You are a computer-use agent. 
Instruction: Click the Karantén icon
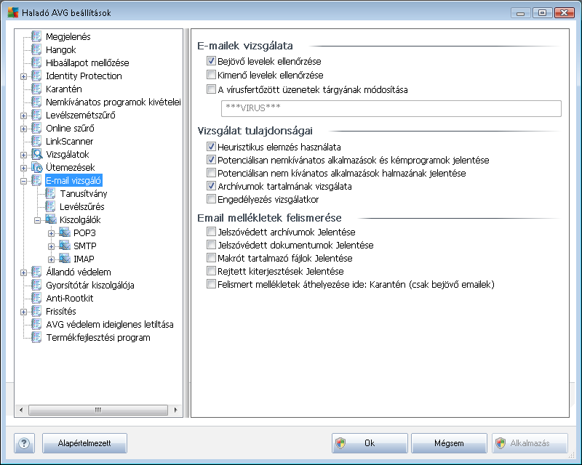click(x=36, y=89)
